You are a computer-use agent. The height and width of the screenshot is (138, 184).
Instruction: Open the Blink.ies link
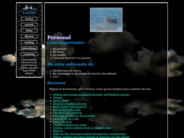pyautogui.click(x=58, y=131)
